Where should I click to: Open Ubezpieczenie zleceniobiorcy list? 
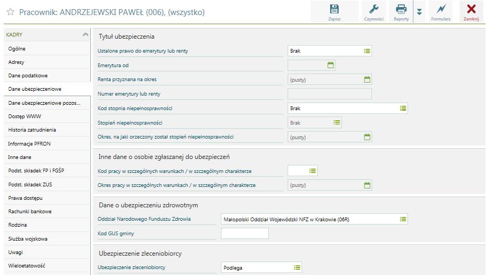(297, 267)
